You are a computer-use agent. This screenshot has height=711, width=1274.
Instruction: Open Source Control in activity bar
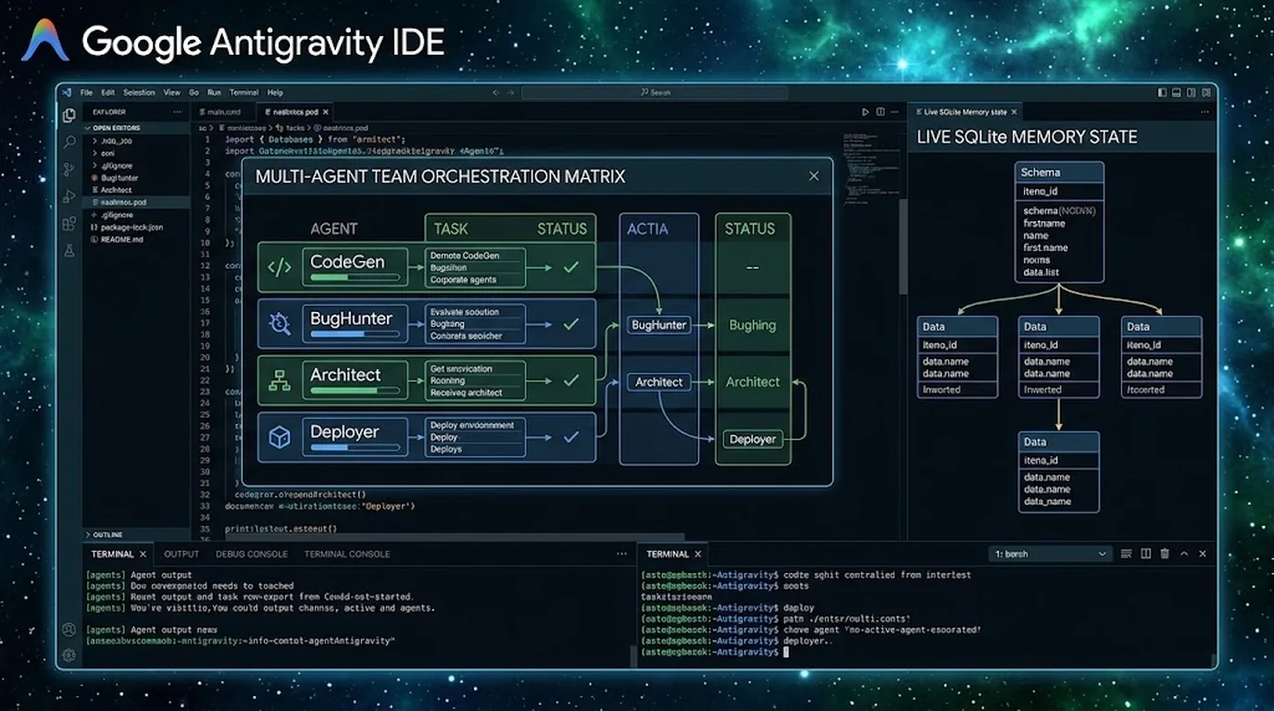tap(69, 169)
